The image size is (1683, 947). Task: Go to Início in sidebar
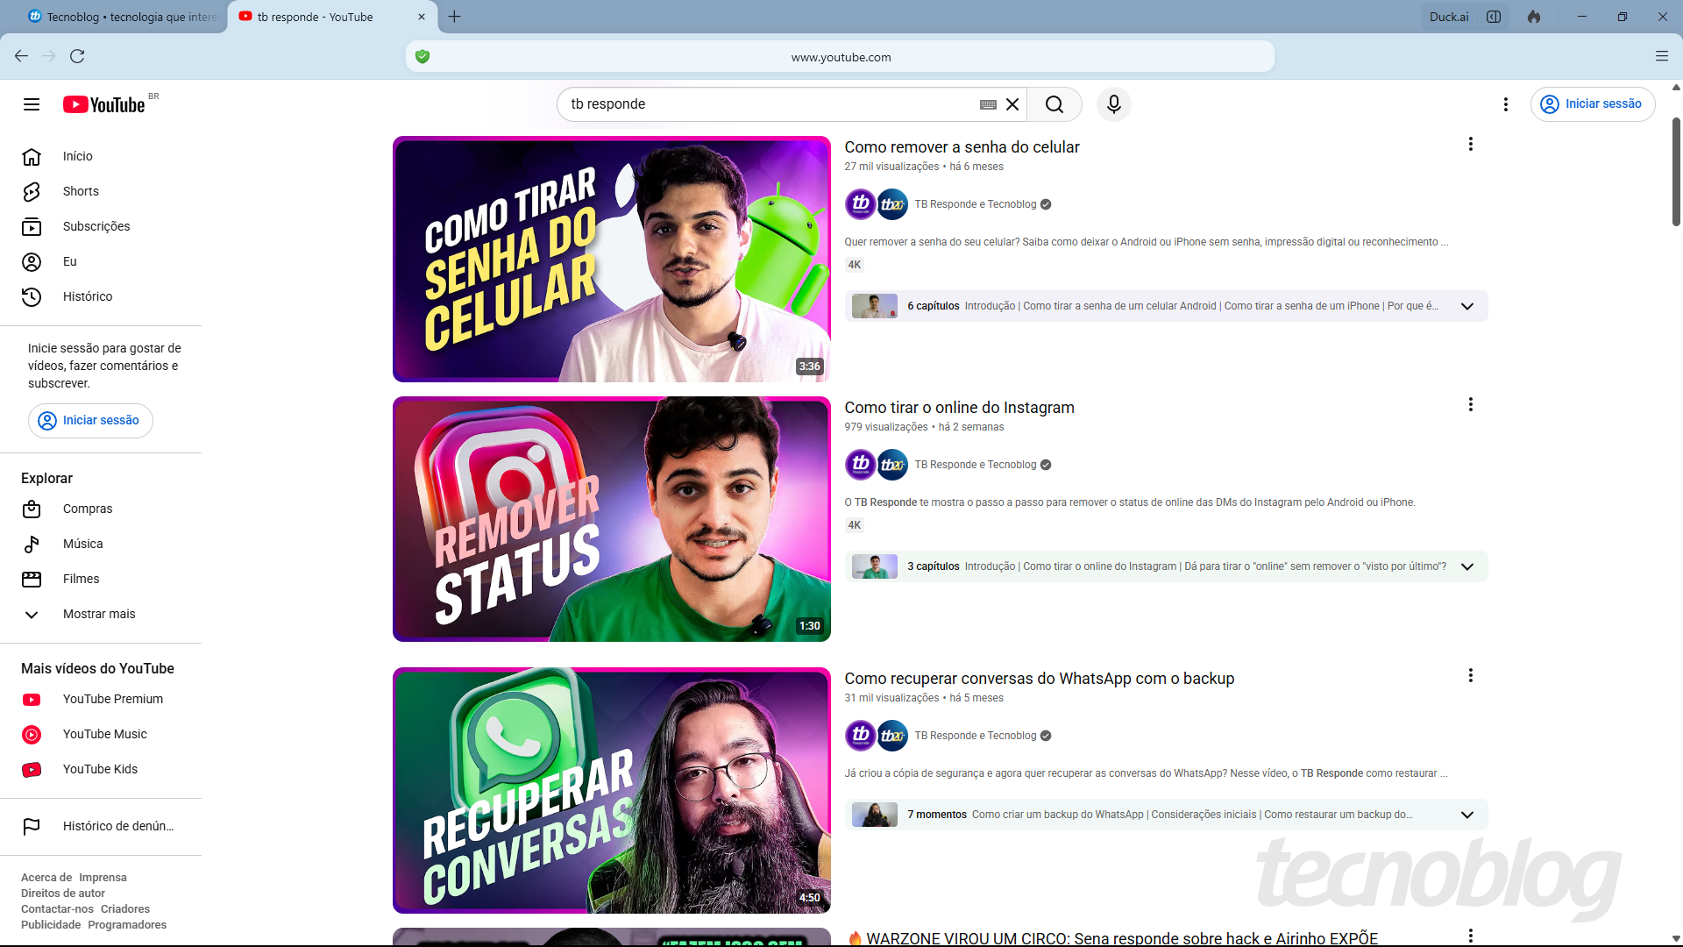click(x=101, y=156)
